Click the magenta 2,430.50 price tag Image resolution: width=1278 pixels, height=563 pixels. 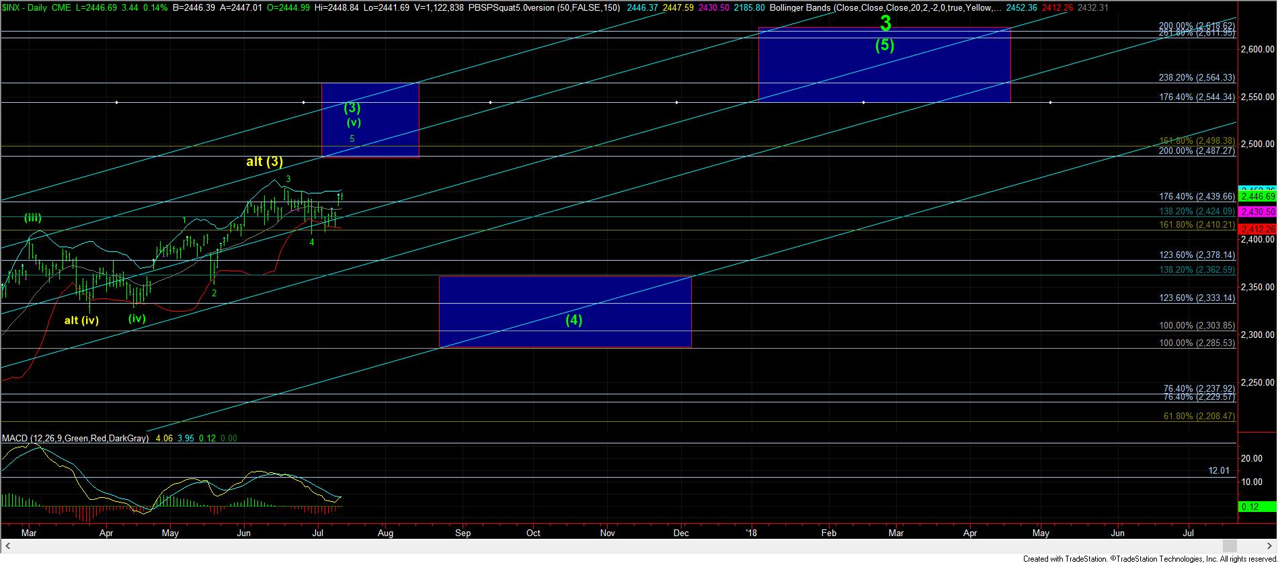(x=1256, y=212)
